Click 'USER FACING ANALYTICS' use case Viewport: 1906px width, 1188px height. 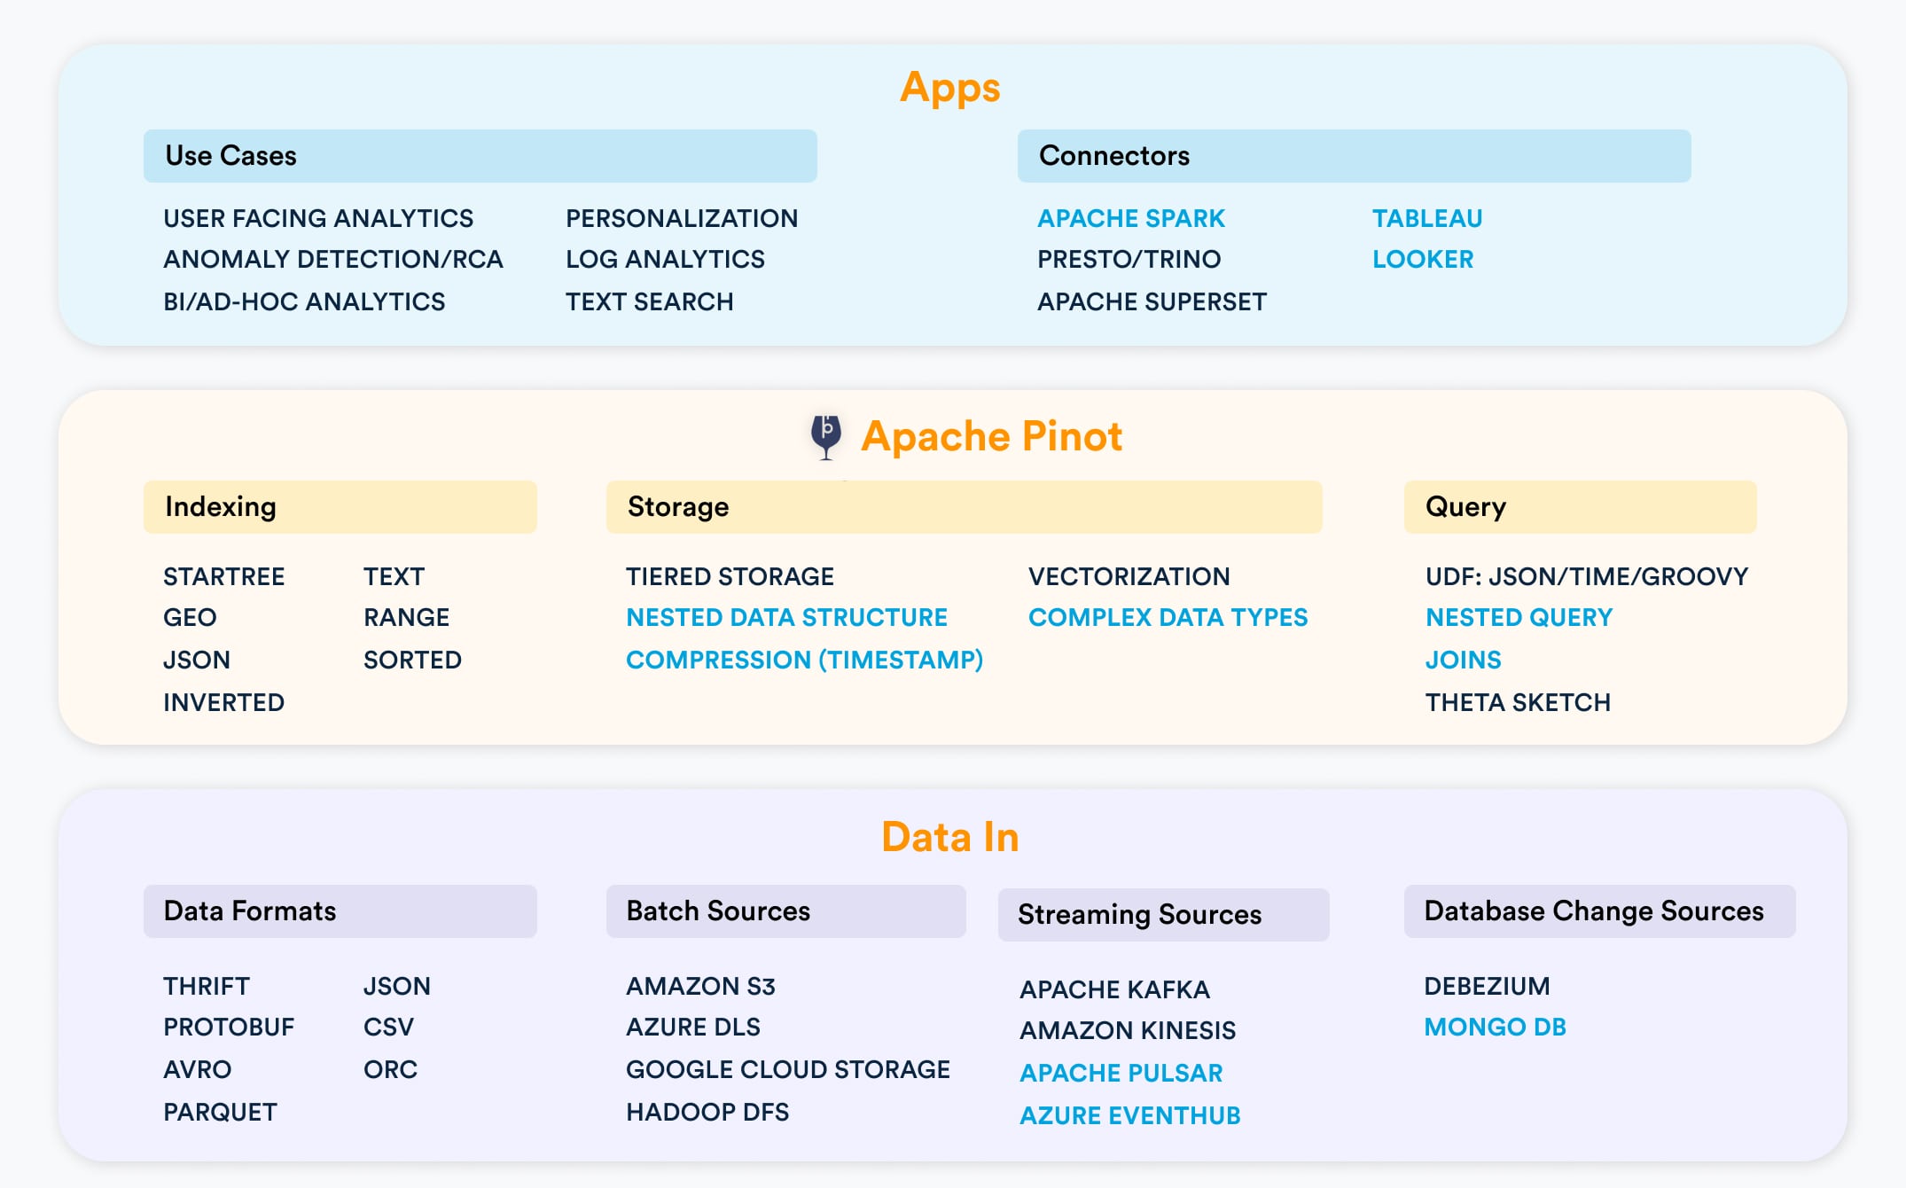click(x=318, y=218)
